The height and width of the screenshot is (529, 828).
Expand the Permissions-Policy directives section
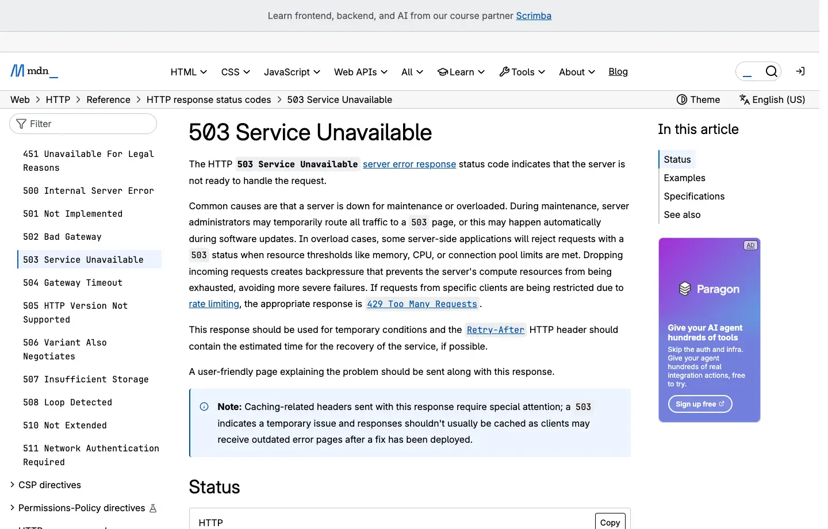tap(83, 508)
